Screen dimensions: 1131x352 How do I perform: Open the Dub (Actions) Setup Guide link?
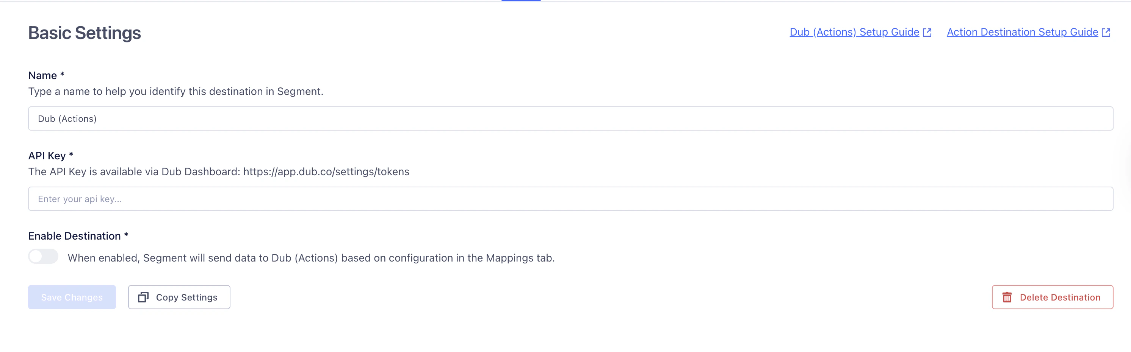click(854, 32)
